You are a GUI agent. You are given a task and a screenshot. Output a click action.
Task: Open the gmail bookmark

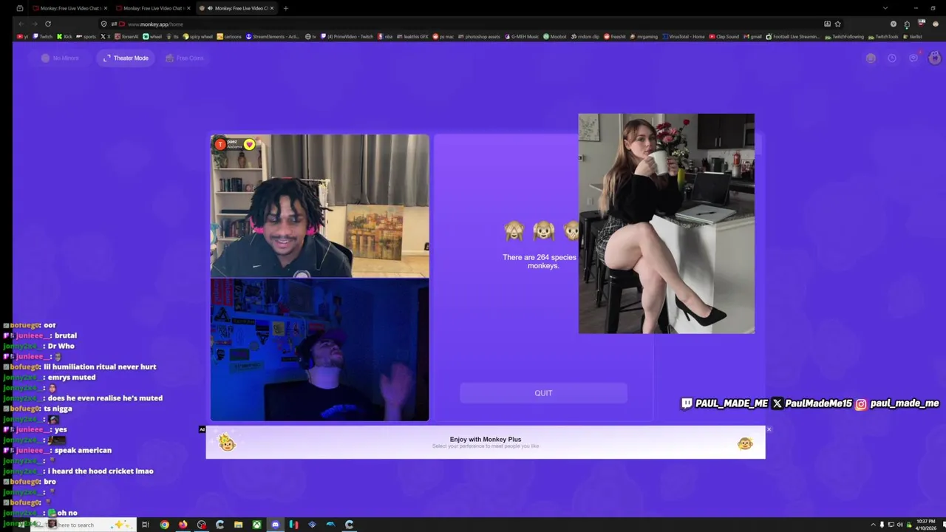click(x=752, y=36)
